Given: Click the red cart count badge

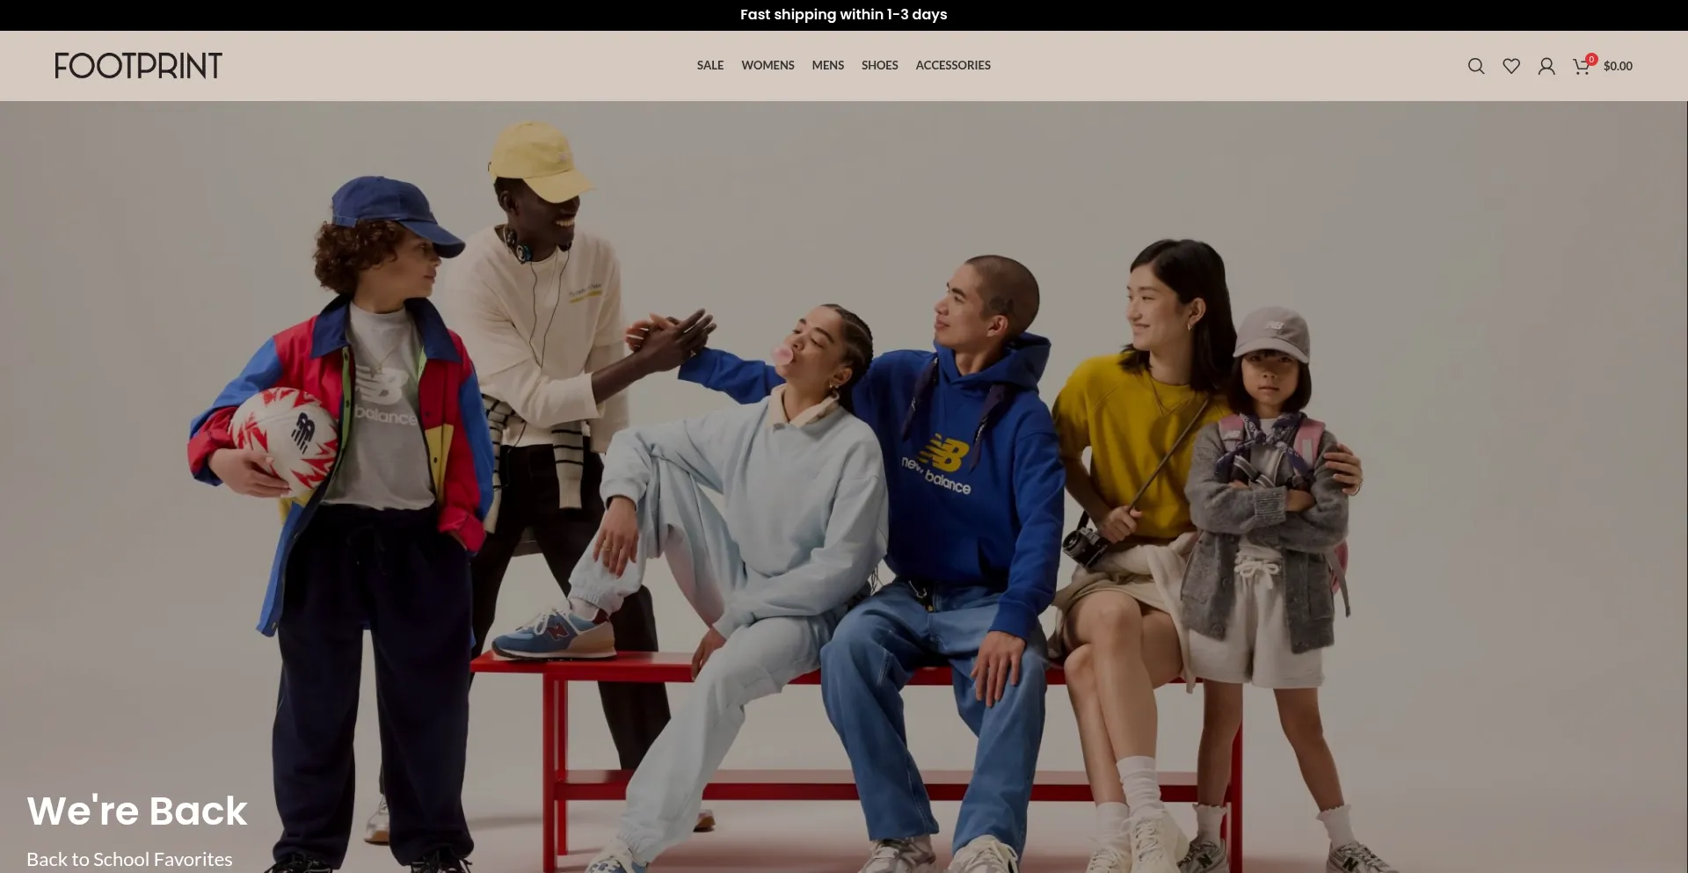Looking at the screenshot, I should click(1591, 59).
